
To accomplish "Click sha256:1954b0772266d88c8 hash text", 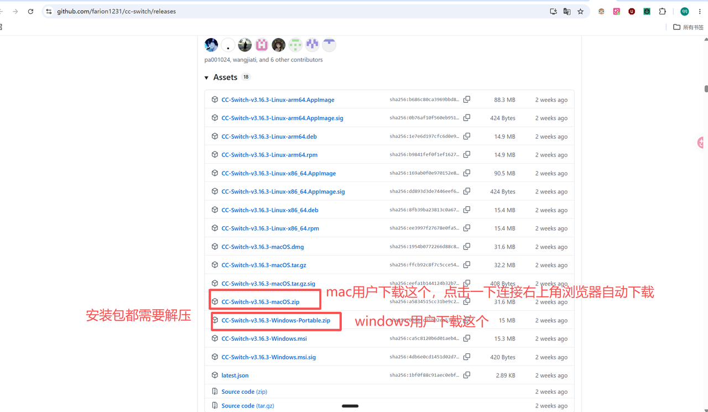I will click(424, 247).
